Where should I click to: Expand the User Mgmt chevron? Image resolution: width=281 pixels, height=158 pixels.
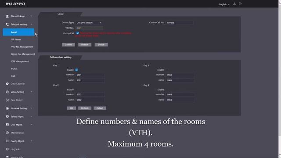[31, 125]
